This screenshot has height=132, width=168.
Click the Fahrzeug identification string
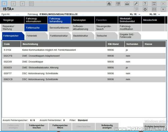[x=58, y=14]
